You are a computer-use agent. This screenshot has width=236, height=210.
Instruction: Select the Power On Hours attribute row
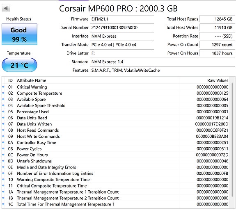coord(115,155)
